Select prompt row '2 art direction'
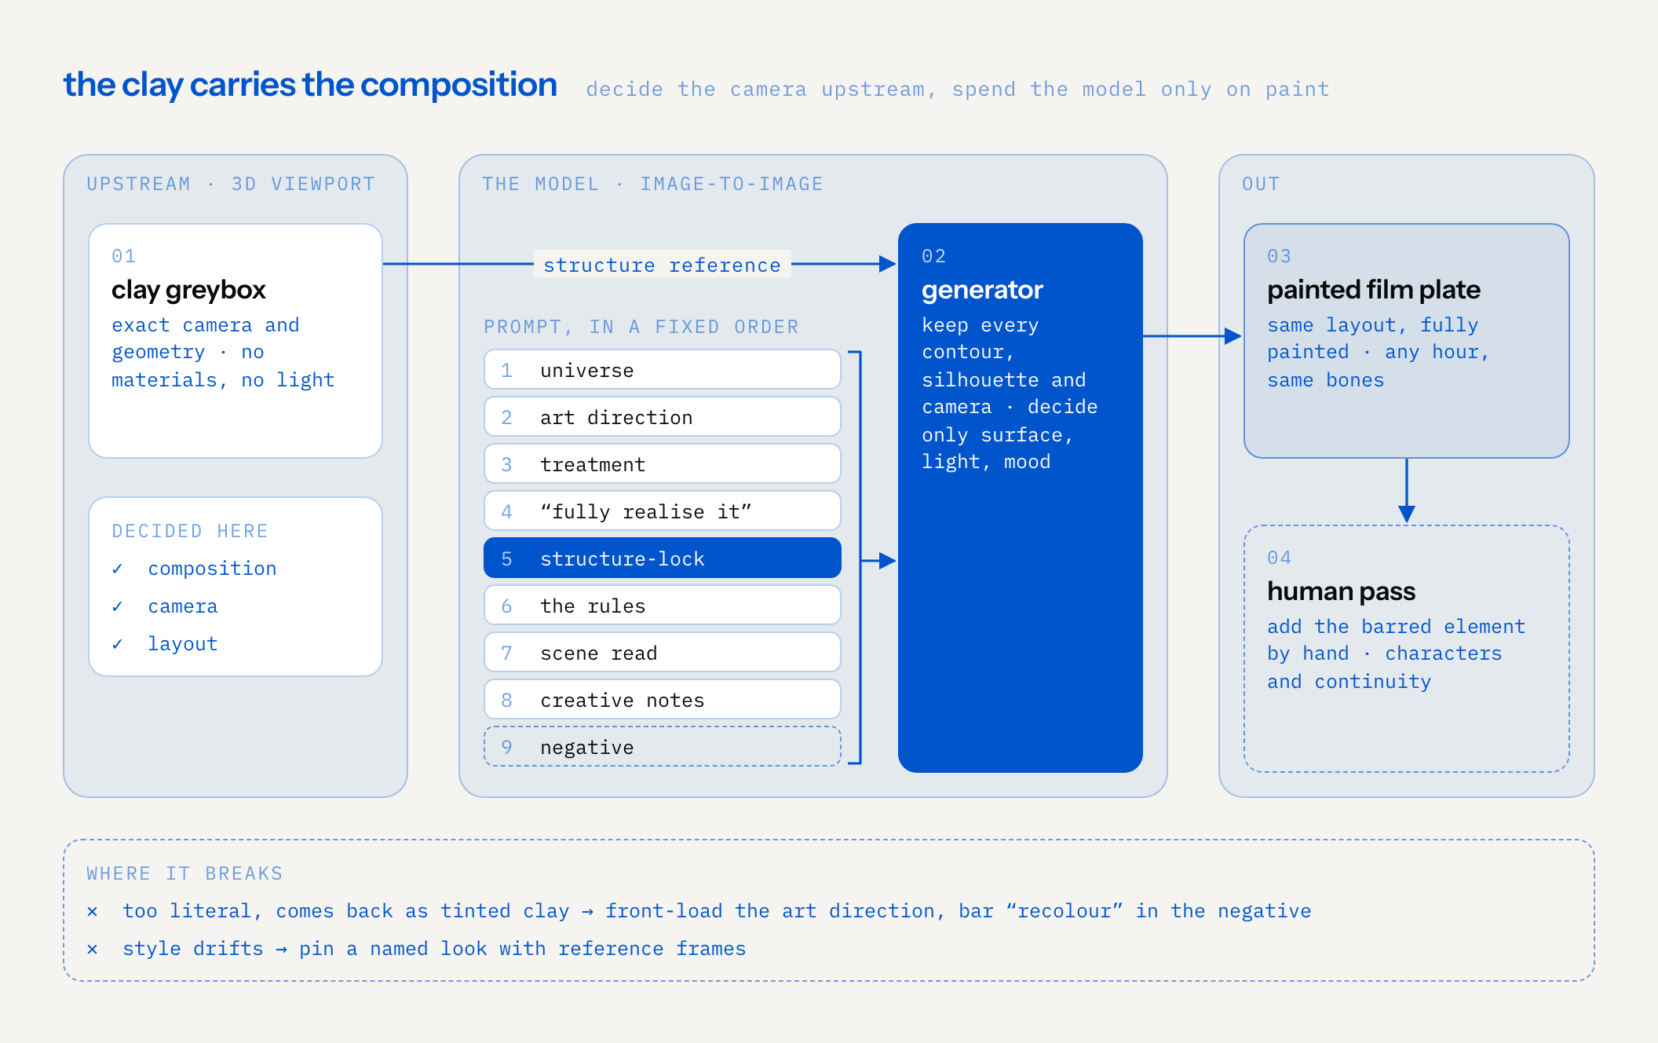The width and height of the screenshot is (1658, 1043). pos(662,417)
